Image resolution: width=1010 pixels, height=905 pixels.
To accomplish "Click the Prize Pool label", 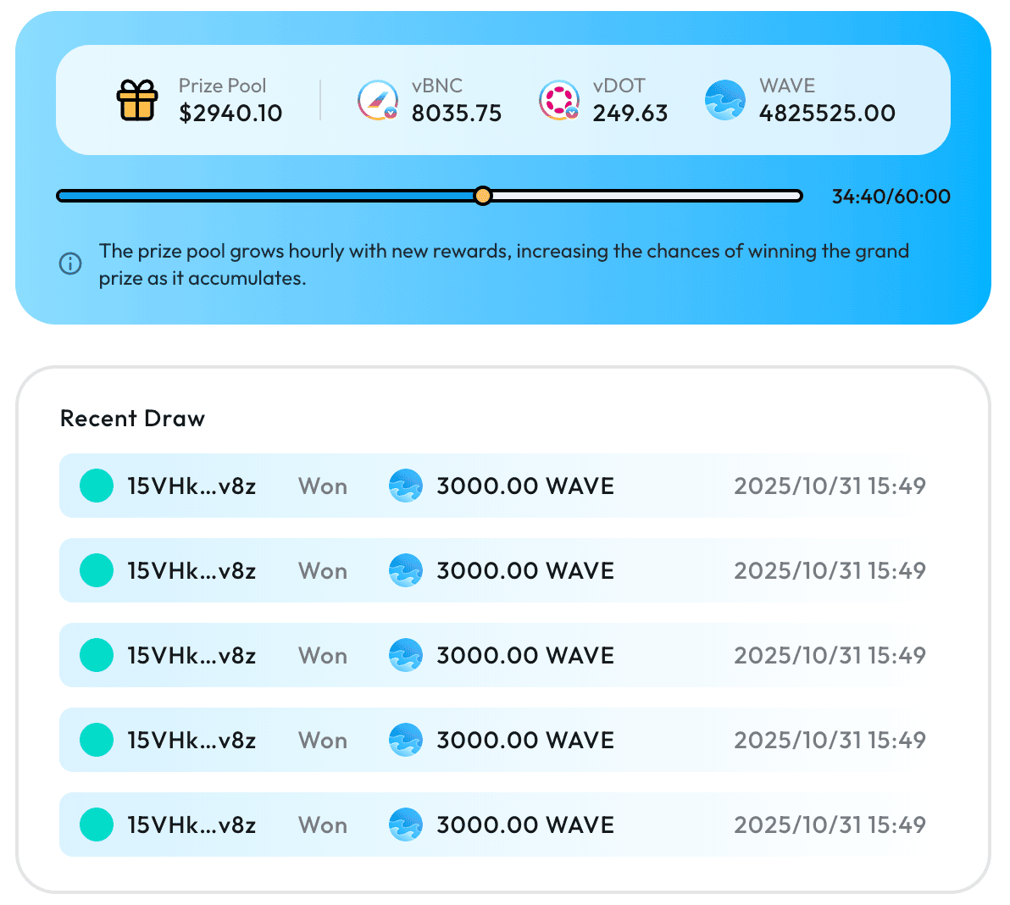I will (222, 86).
